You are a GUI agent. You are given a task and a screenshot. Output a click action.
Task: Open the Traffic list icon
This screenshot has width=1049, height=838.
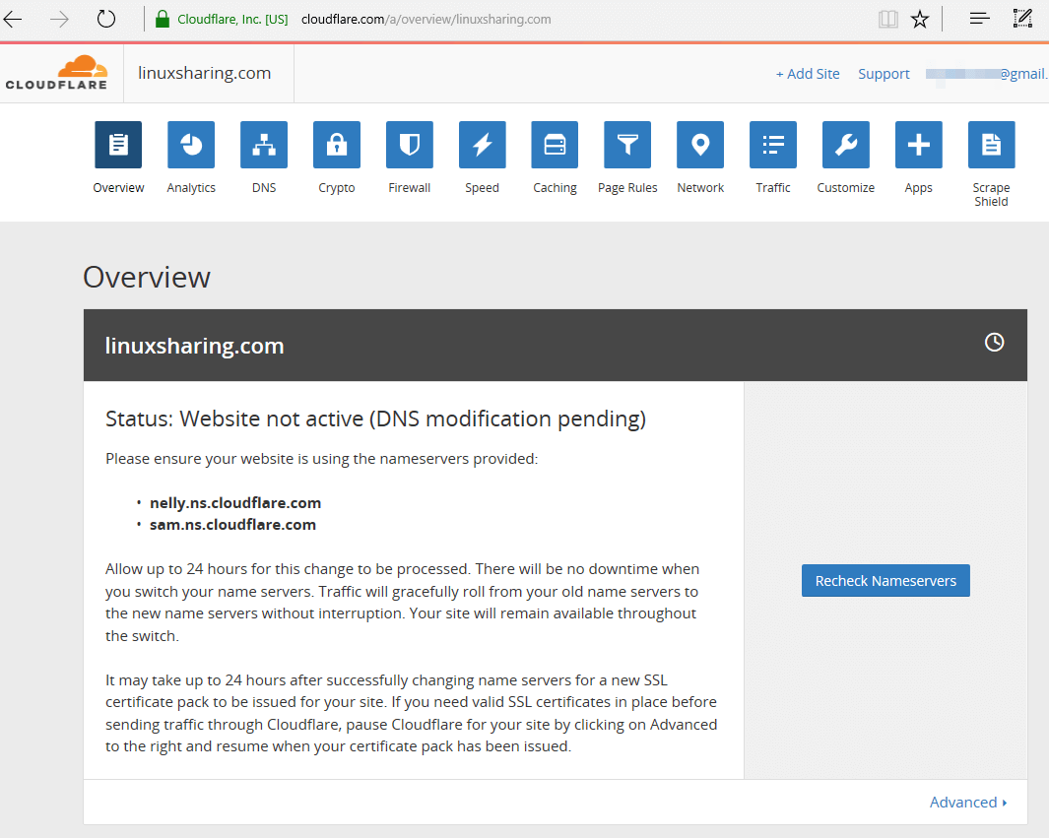773,146
